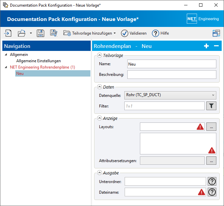Select Allgemeine Einstellungen in navigation tree
This screenshot has width=224, height=206.
coord(39,61)
